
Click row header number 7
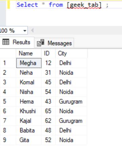pyautogui.click(x=8, y=121)
